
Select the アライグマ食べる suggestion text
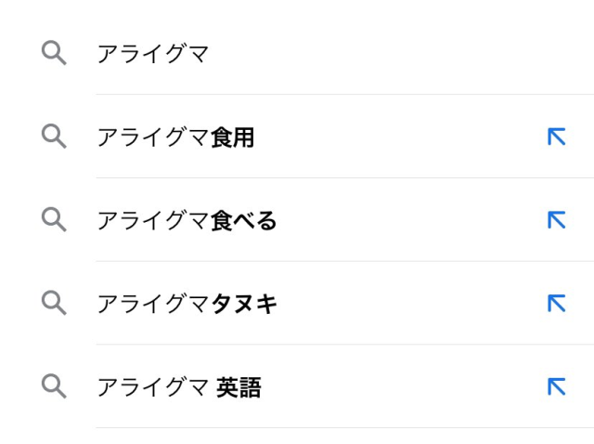[x=187, y=221]
